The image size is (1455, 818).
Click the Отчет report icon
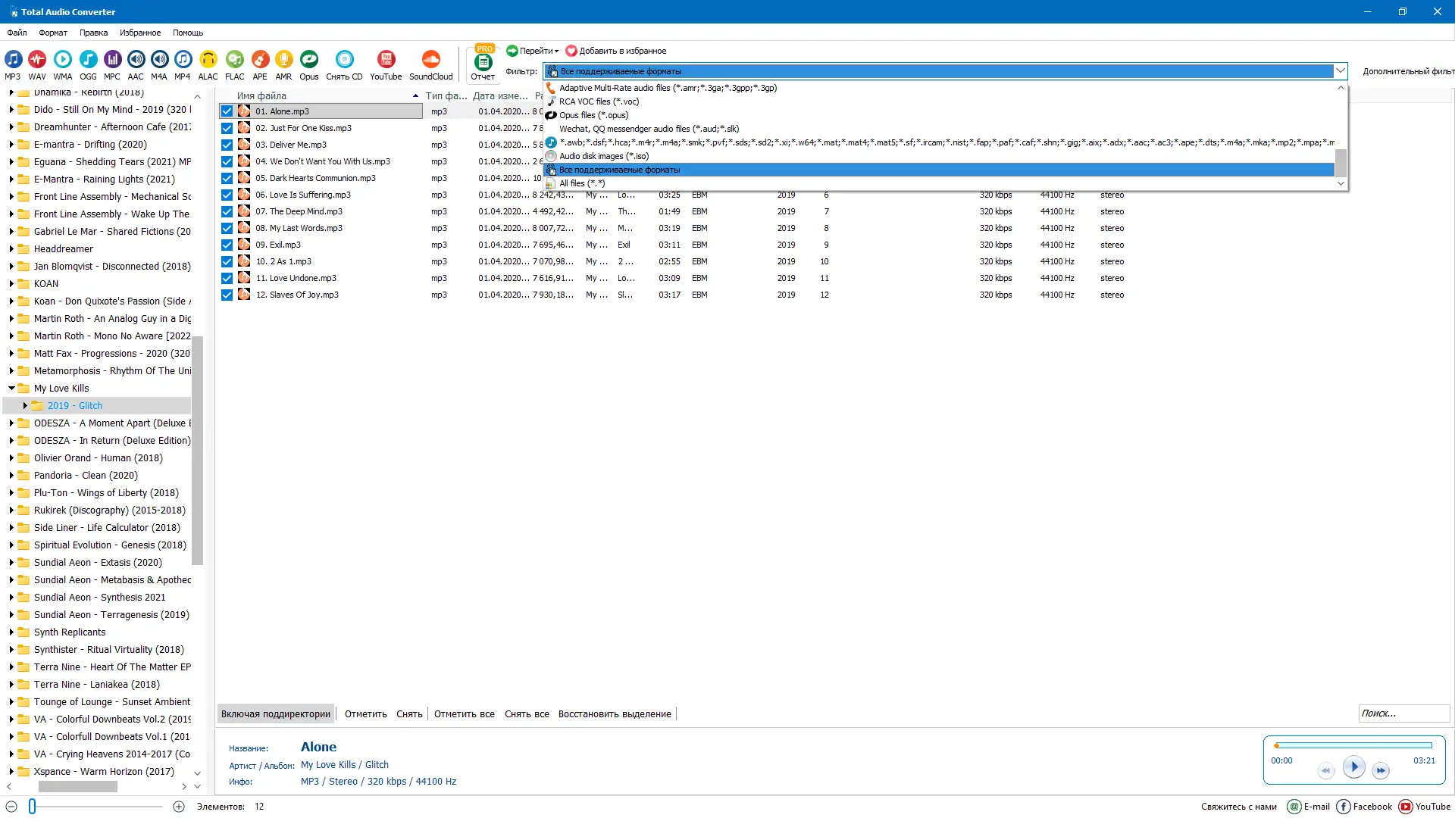(x=483, y=63)
